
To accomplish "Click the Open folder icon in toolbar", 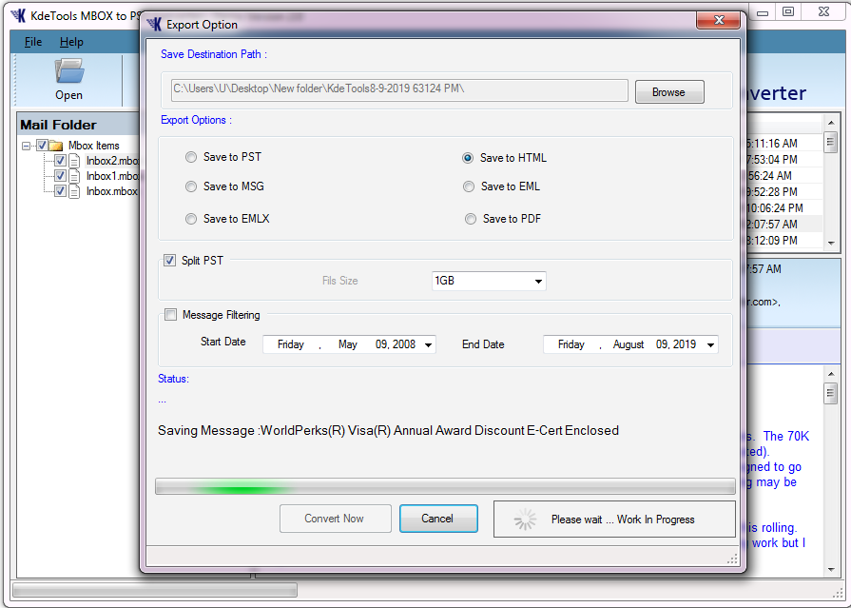I will point(68,72).
